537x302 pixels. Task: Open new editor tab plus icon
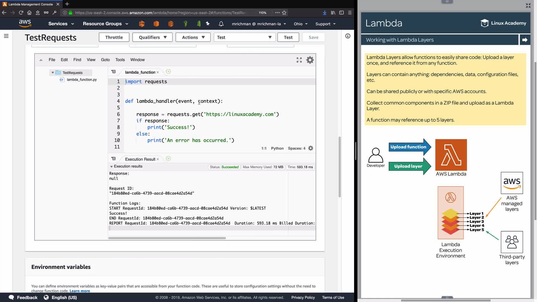point(168,72)
